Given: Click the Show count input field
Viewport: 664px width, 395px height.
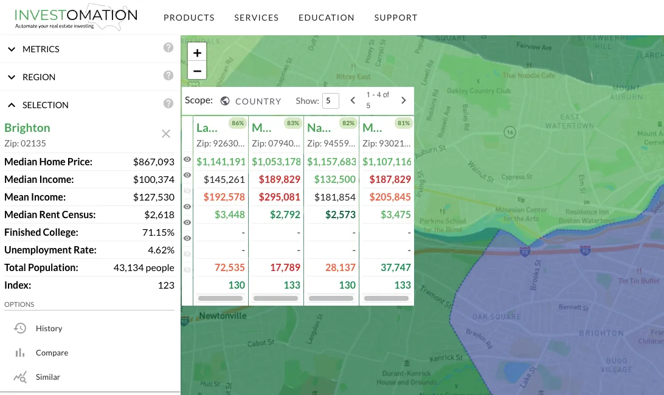Looking at the screenshot, I should coord(330,101).
